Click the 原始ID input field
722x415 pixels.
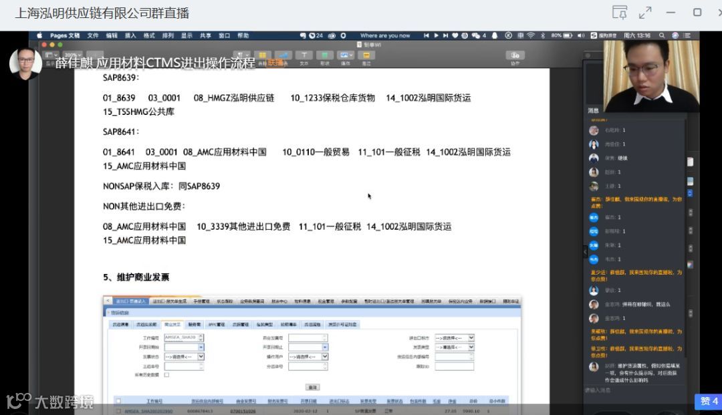coord(455,366)
